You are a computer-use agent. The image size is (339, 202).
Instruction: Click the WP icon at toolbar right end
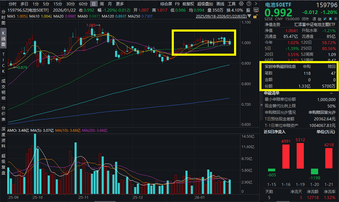256,10
